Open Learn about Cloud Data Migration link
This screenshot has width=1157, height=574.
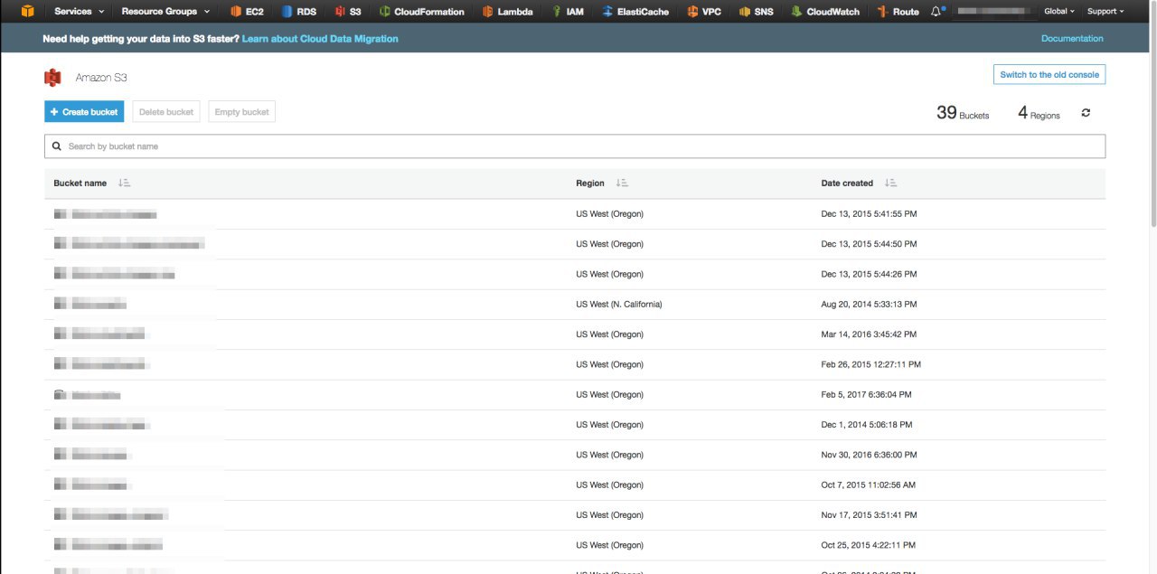[320, 39]
